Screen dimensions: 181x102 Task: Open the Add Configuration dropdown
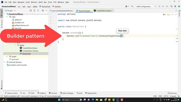coord(144,7)
